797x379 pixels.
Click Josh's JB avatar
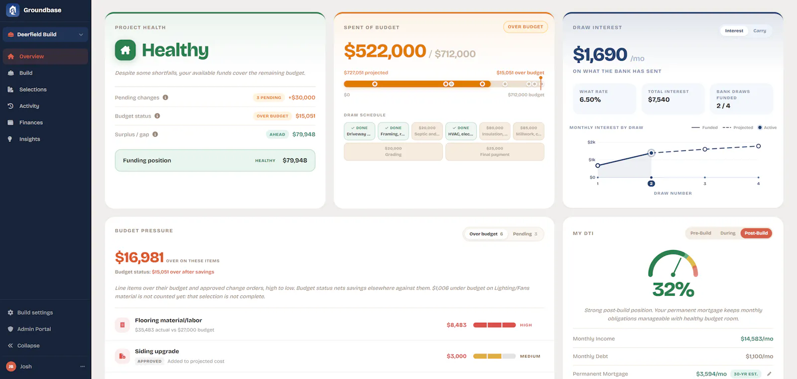(x=11, y=367)
